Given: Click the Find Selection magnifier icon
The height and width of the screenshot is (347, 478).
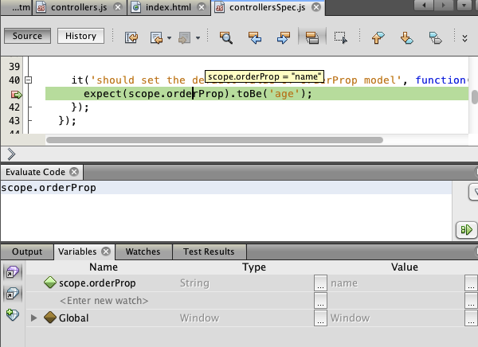Looking at the screenshot, I should click(x=226, y=37).
